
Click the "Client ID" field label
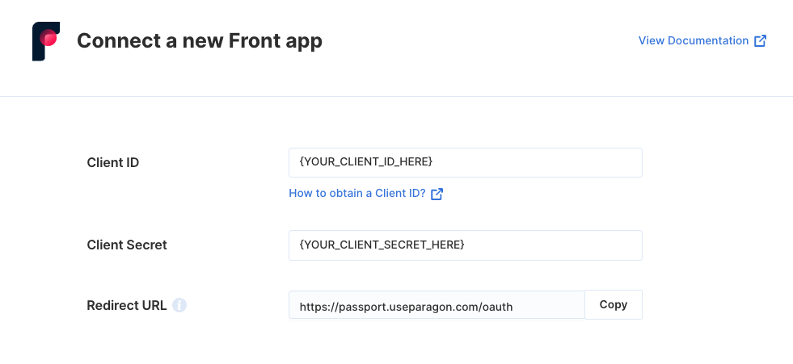click(113, 162)
